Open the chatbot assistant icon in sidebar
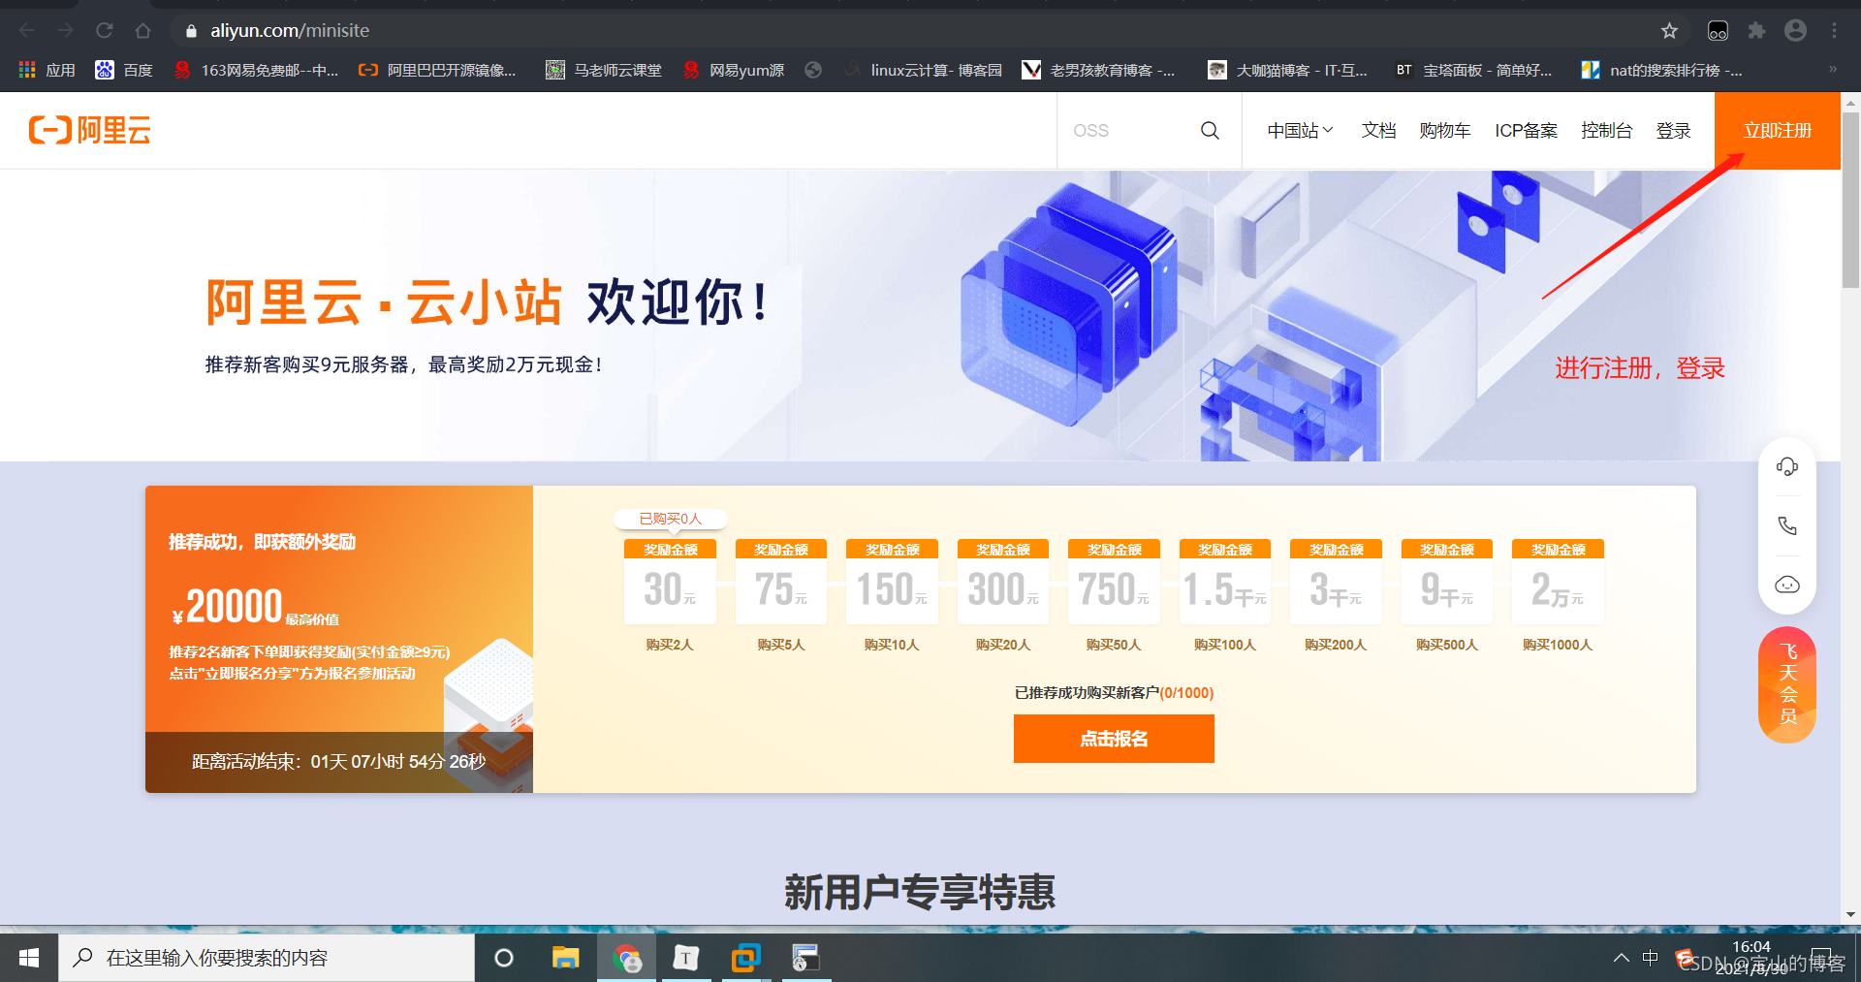This screenshot has height=982, width=1861. click(x=1786, y=585)
